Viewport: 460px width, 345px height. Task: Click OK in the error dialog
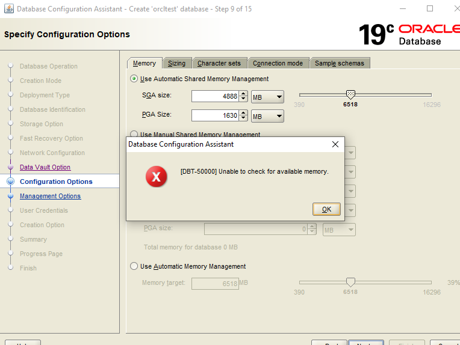326,209
